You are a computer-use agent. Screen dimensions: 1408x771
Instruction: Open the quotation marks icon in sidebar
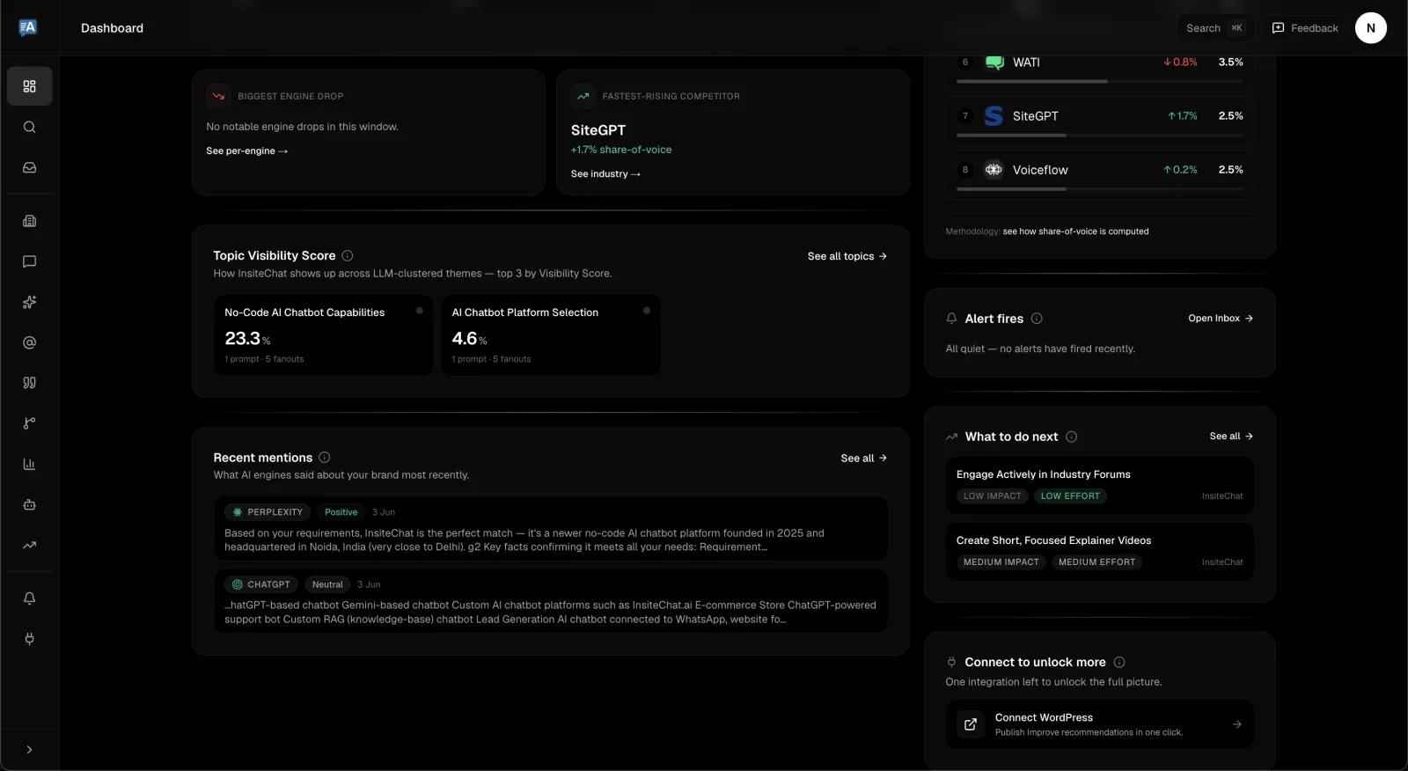coord(29,383)
